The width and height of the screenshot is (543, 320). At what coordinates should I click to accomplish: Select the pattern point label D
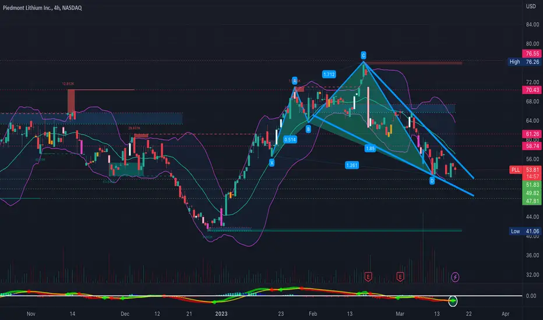pyautogui.click(x=432, y=180)
